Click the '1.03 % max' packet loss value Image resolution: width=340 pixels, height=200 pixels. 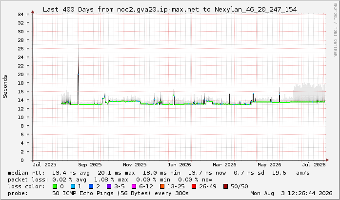(111, 180)
